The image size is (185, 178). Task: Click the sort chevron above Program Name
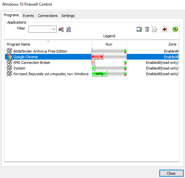(x=48, y=41)
